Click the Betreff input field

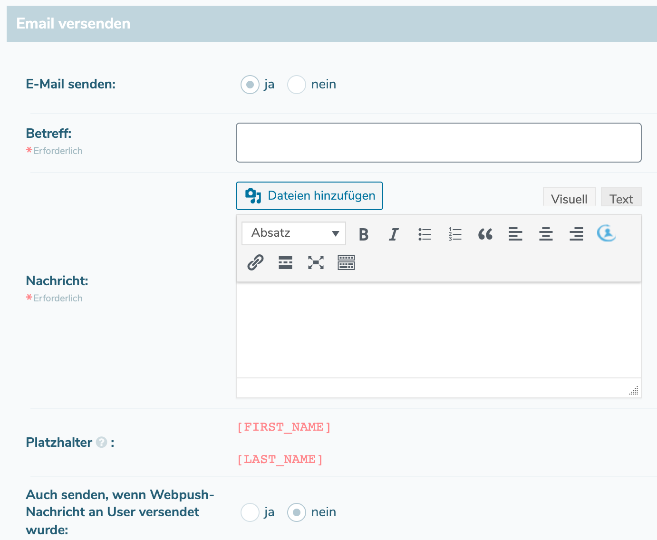pyautogui.click(x=438, y=143)
